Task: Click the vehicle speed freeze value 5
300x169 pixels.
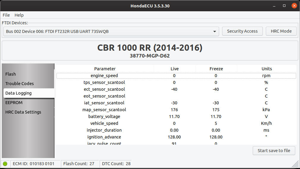Action: [x=216, y=123]
